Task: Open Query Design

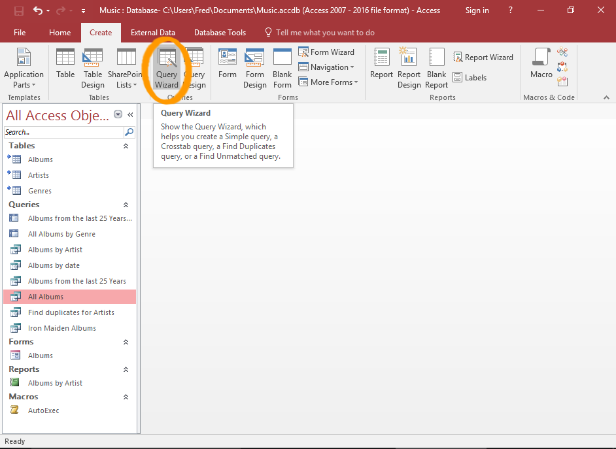Action: tap(194, 68)
